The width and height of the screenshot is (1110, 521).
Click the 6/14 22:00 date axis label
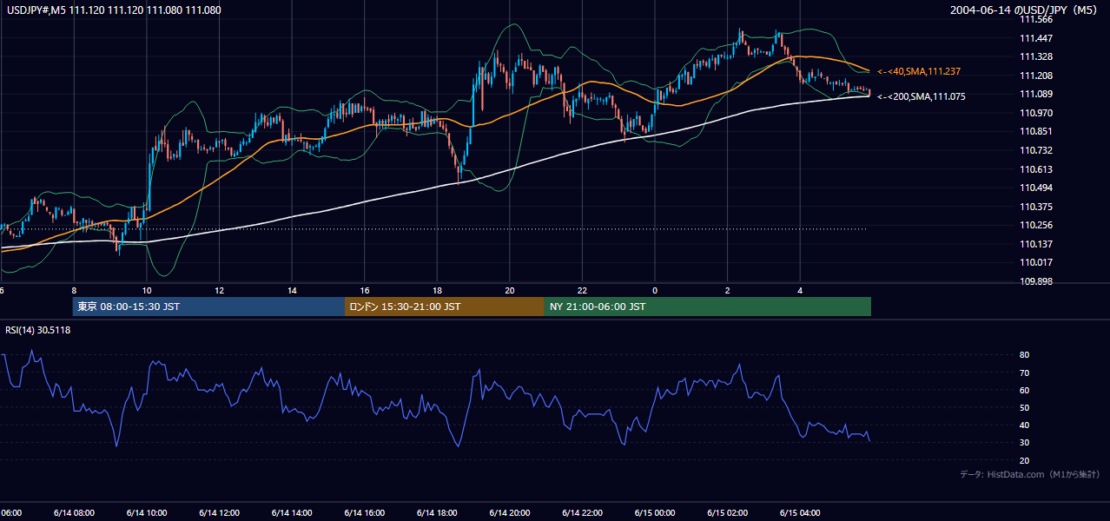click(582, 512)
